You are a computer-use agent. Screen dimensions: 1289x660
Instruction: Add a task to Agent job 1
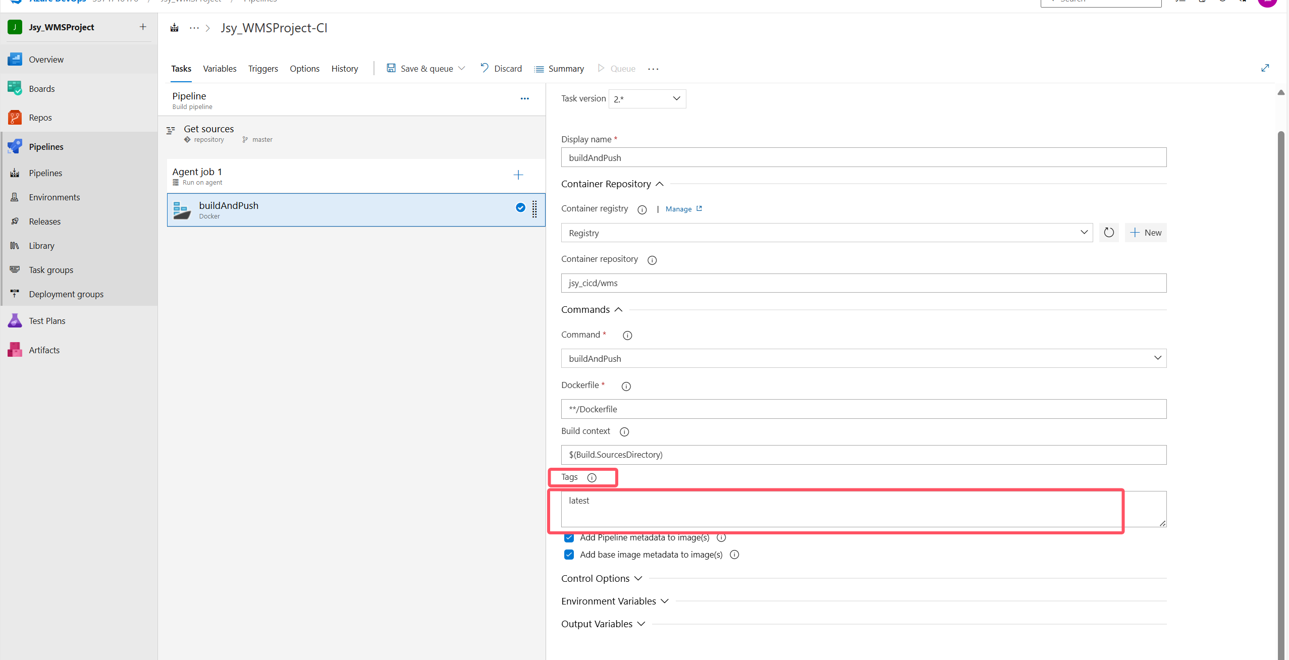[x=518, y=175]
